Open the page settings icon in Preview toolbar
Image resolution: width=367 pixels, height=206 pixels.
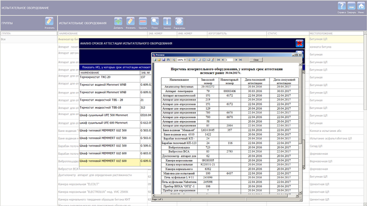208,60
